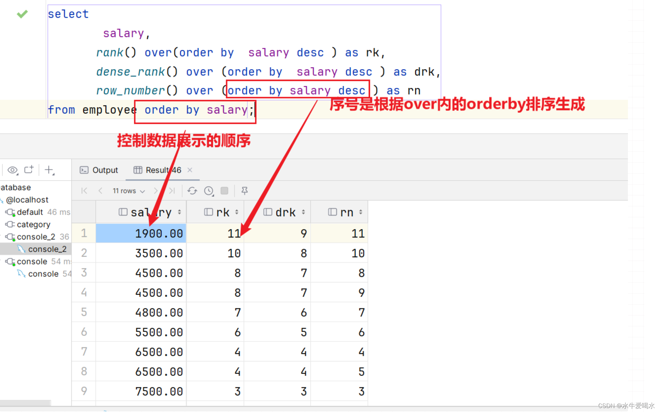Select salary cell 3500.00 in row 2
This screenshot has width=660, height=412.
(159, 253)
